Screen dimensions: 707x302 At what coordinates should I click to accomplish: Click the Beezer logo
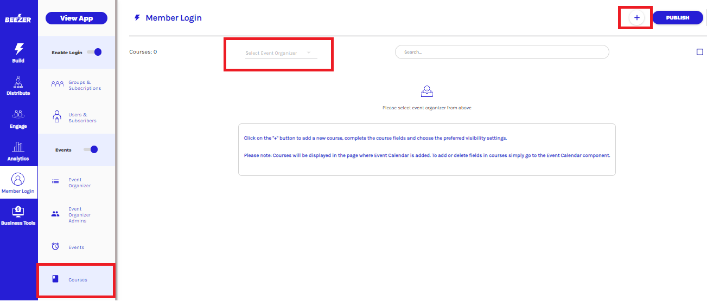click(x=18, y=19)
